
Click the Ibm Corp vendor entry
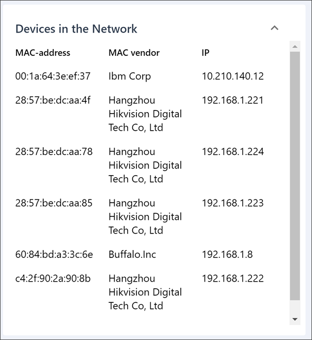130,76
